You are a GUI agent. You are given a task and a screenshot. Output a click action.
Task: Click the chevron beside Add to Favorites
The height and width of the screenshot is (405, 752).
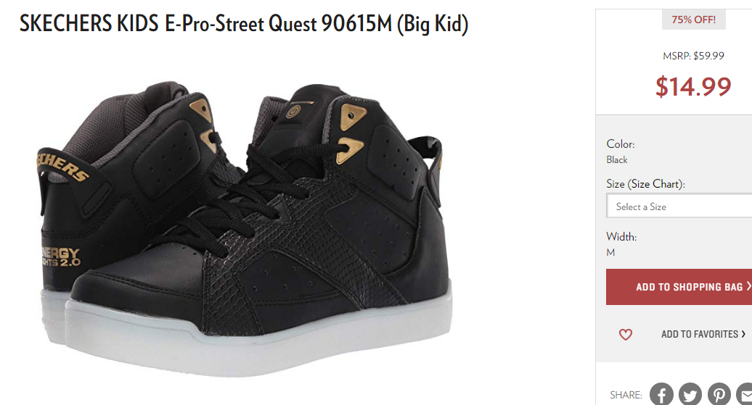[743, 334]
